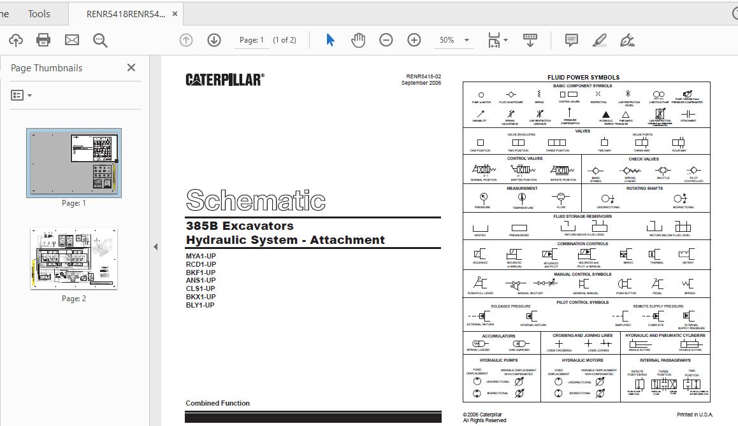This screenshot has height=426, width=738.
Task: Click the 'FLUID POWER SYMBOLS' heading
Action: [x=583, y=77]
